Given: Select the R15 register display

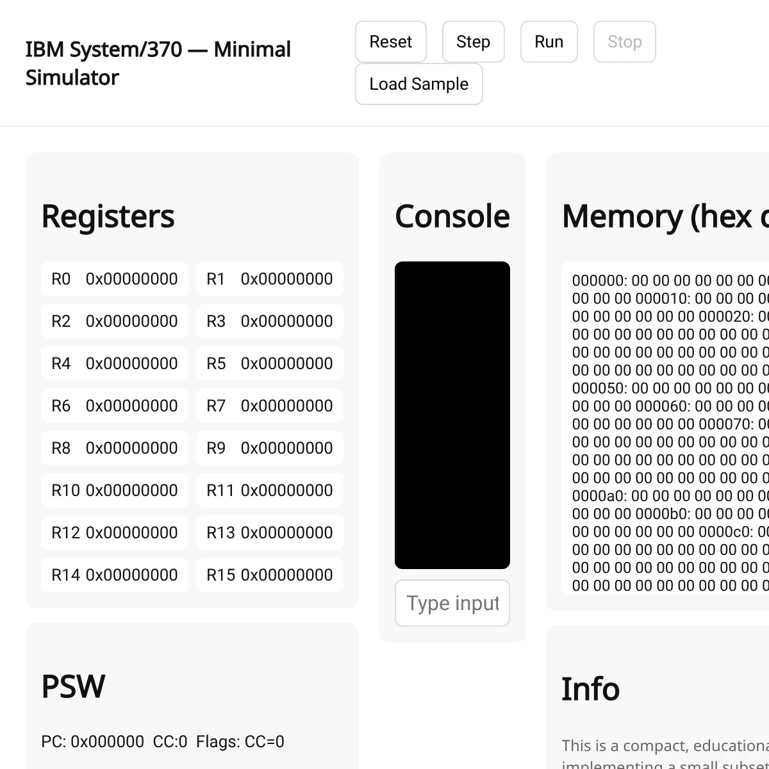Looking at the screenshot, I should [x=269, y=575].
